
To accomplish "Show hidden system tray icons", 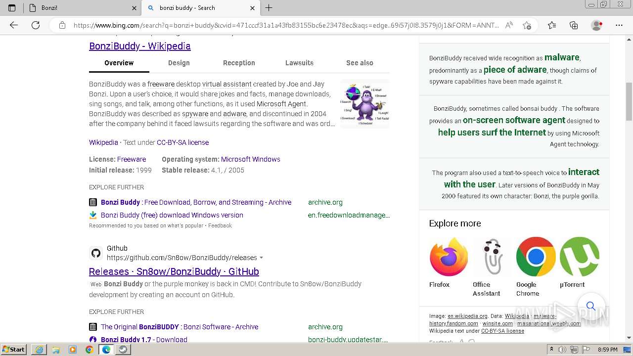I will tap(552, 350).
